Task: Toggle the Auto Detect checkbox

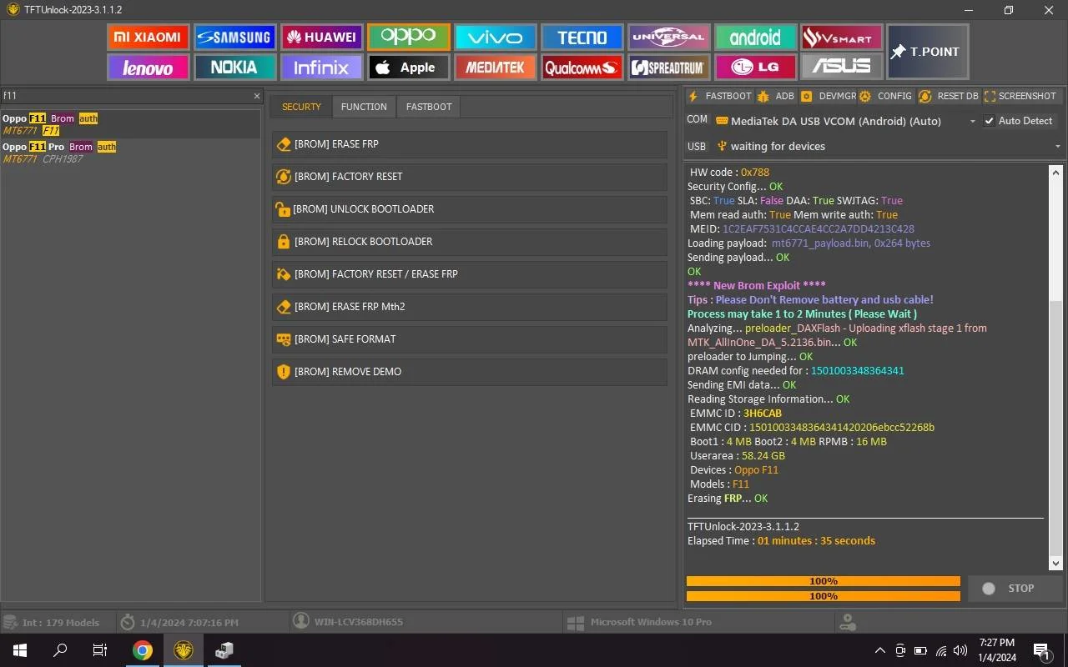Action: [x=989, y=121]
